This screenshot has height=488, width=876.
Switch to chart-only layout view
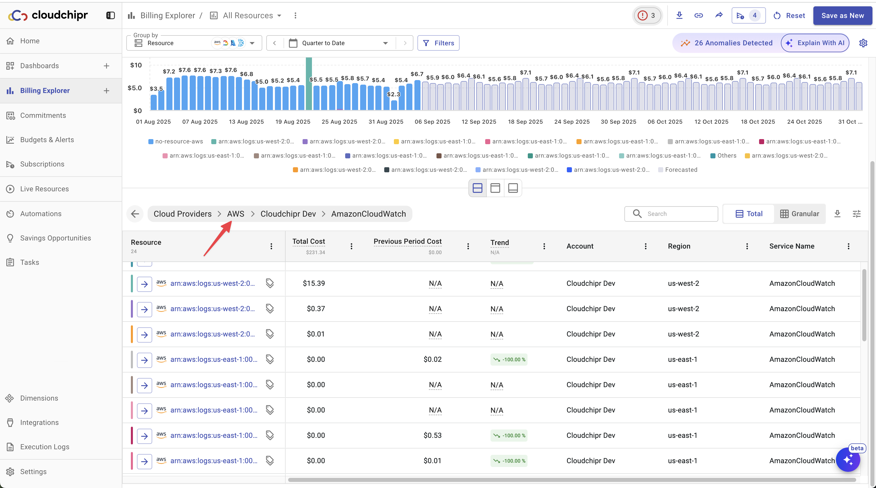click(x=495, y=188)
